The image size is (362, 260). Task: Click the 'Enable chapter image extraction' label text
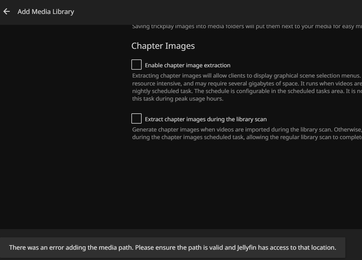[x=187, y=65]
